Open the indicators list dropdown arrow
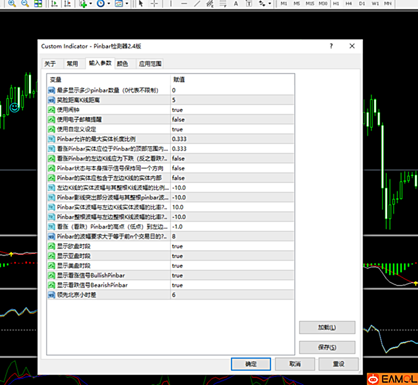Viewport: 418px width, 385px height. [x=90, y=4]
